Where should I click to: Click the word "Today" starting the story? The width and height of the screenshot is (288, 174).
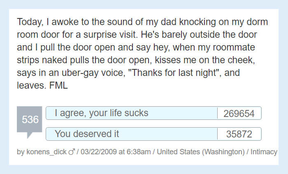(x=30, y=22)
